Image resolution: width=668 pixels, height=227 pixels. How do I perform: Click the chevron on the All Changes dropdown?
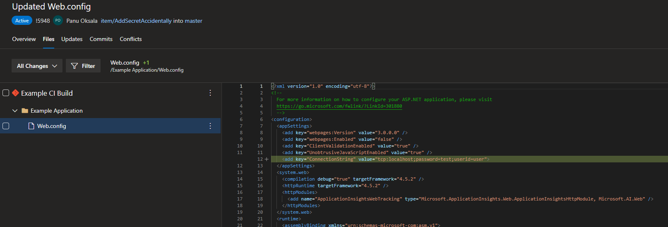pos(55,66)
